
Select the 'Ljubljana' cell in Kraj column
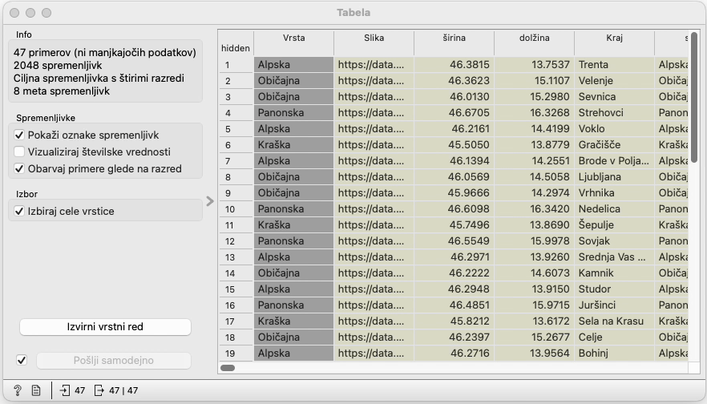click(614, 176)
